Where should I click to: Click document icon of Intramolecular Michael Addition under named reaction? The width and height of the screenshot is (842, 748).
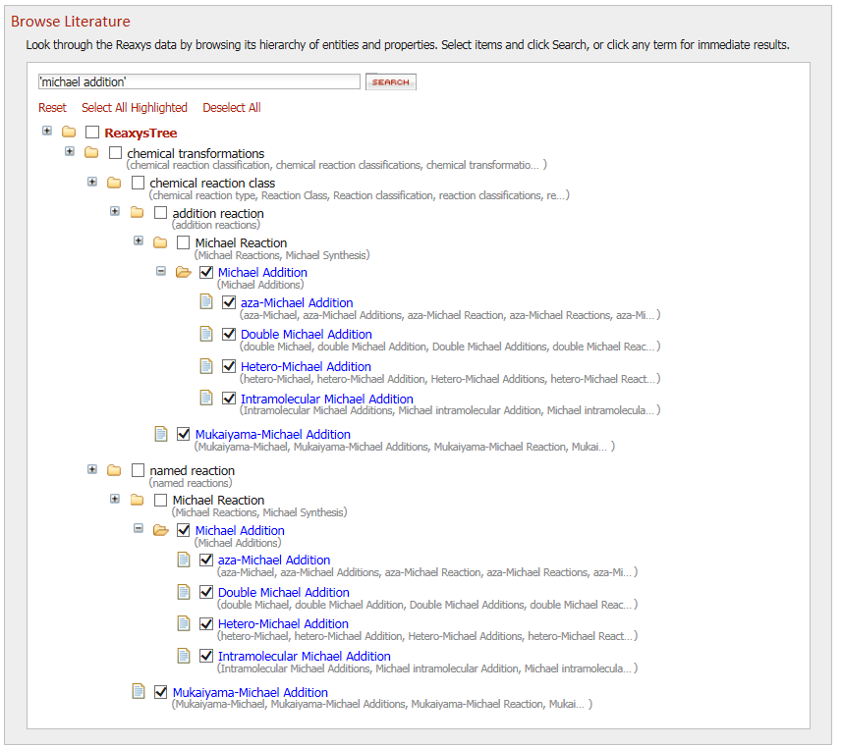pos(184,656)
